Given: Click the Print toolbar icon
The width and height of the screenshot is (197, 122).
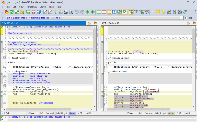Looking at the screenshot, I should pyautogui.click(x=66, y=12).
